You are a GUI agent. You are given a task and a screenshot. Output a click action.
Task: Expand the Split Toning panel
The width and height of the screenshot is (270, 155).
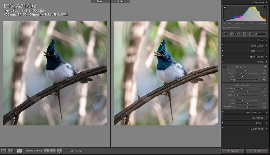click(267, 57)
